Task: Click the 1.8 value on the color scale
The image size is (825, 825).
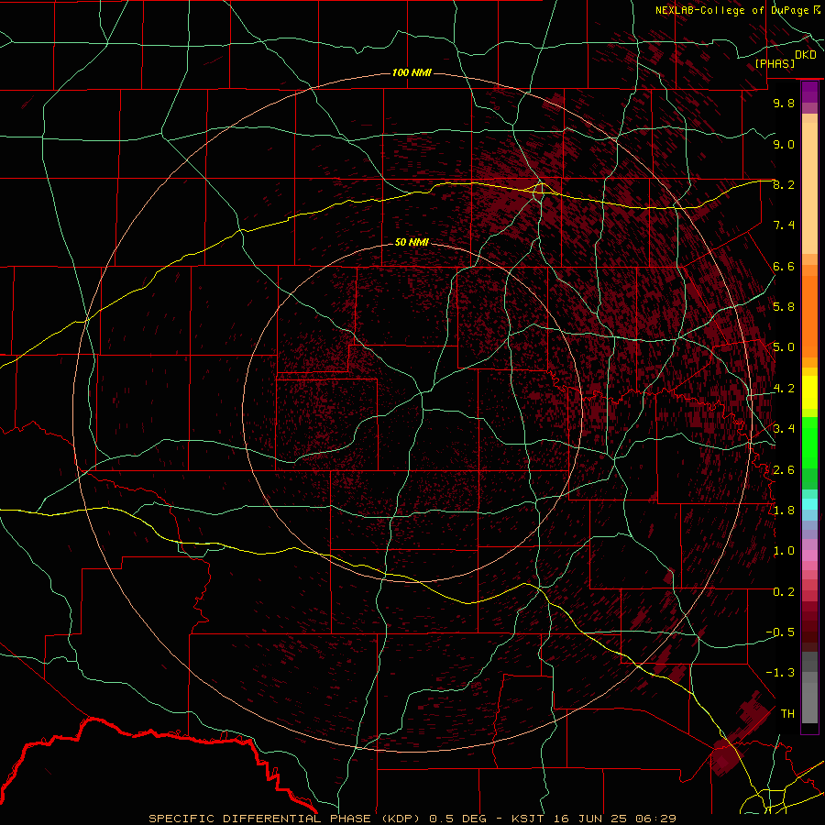Action: click(784, 510)
